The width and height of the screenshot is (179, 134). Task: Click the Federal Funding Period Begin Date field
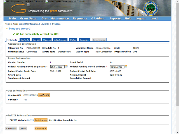[x=57, y=67]
